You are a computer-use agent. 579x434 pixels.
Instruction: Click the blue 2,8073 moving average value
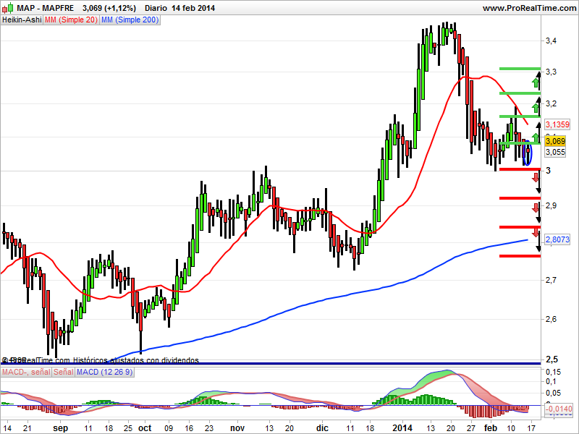point(557,239)
